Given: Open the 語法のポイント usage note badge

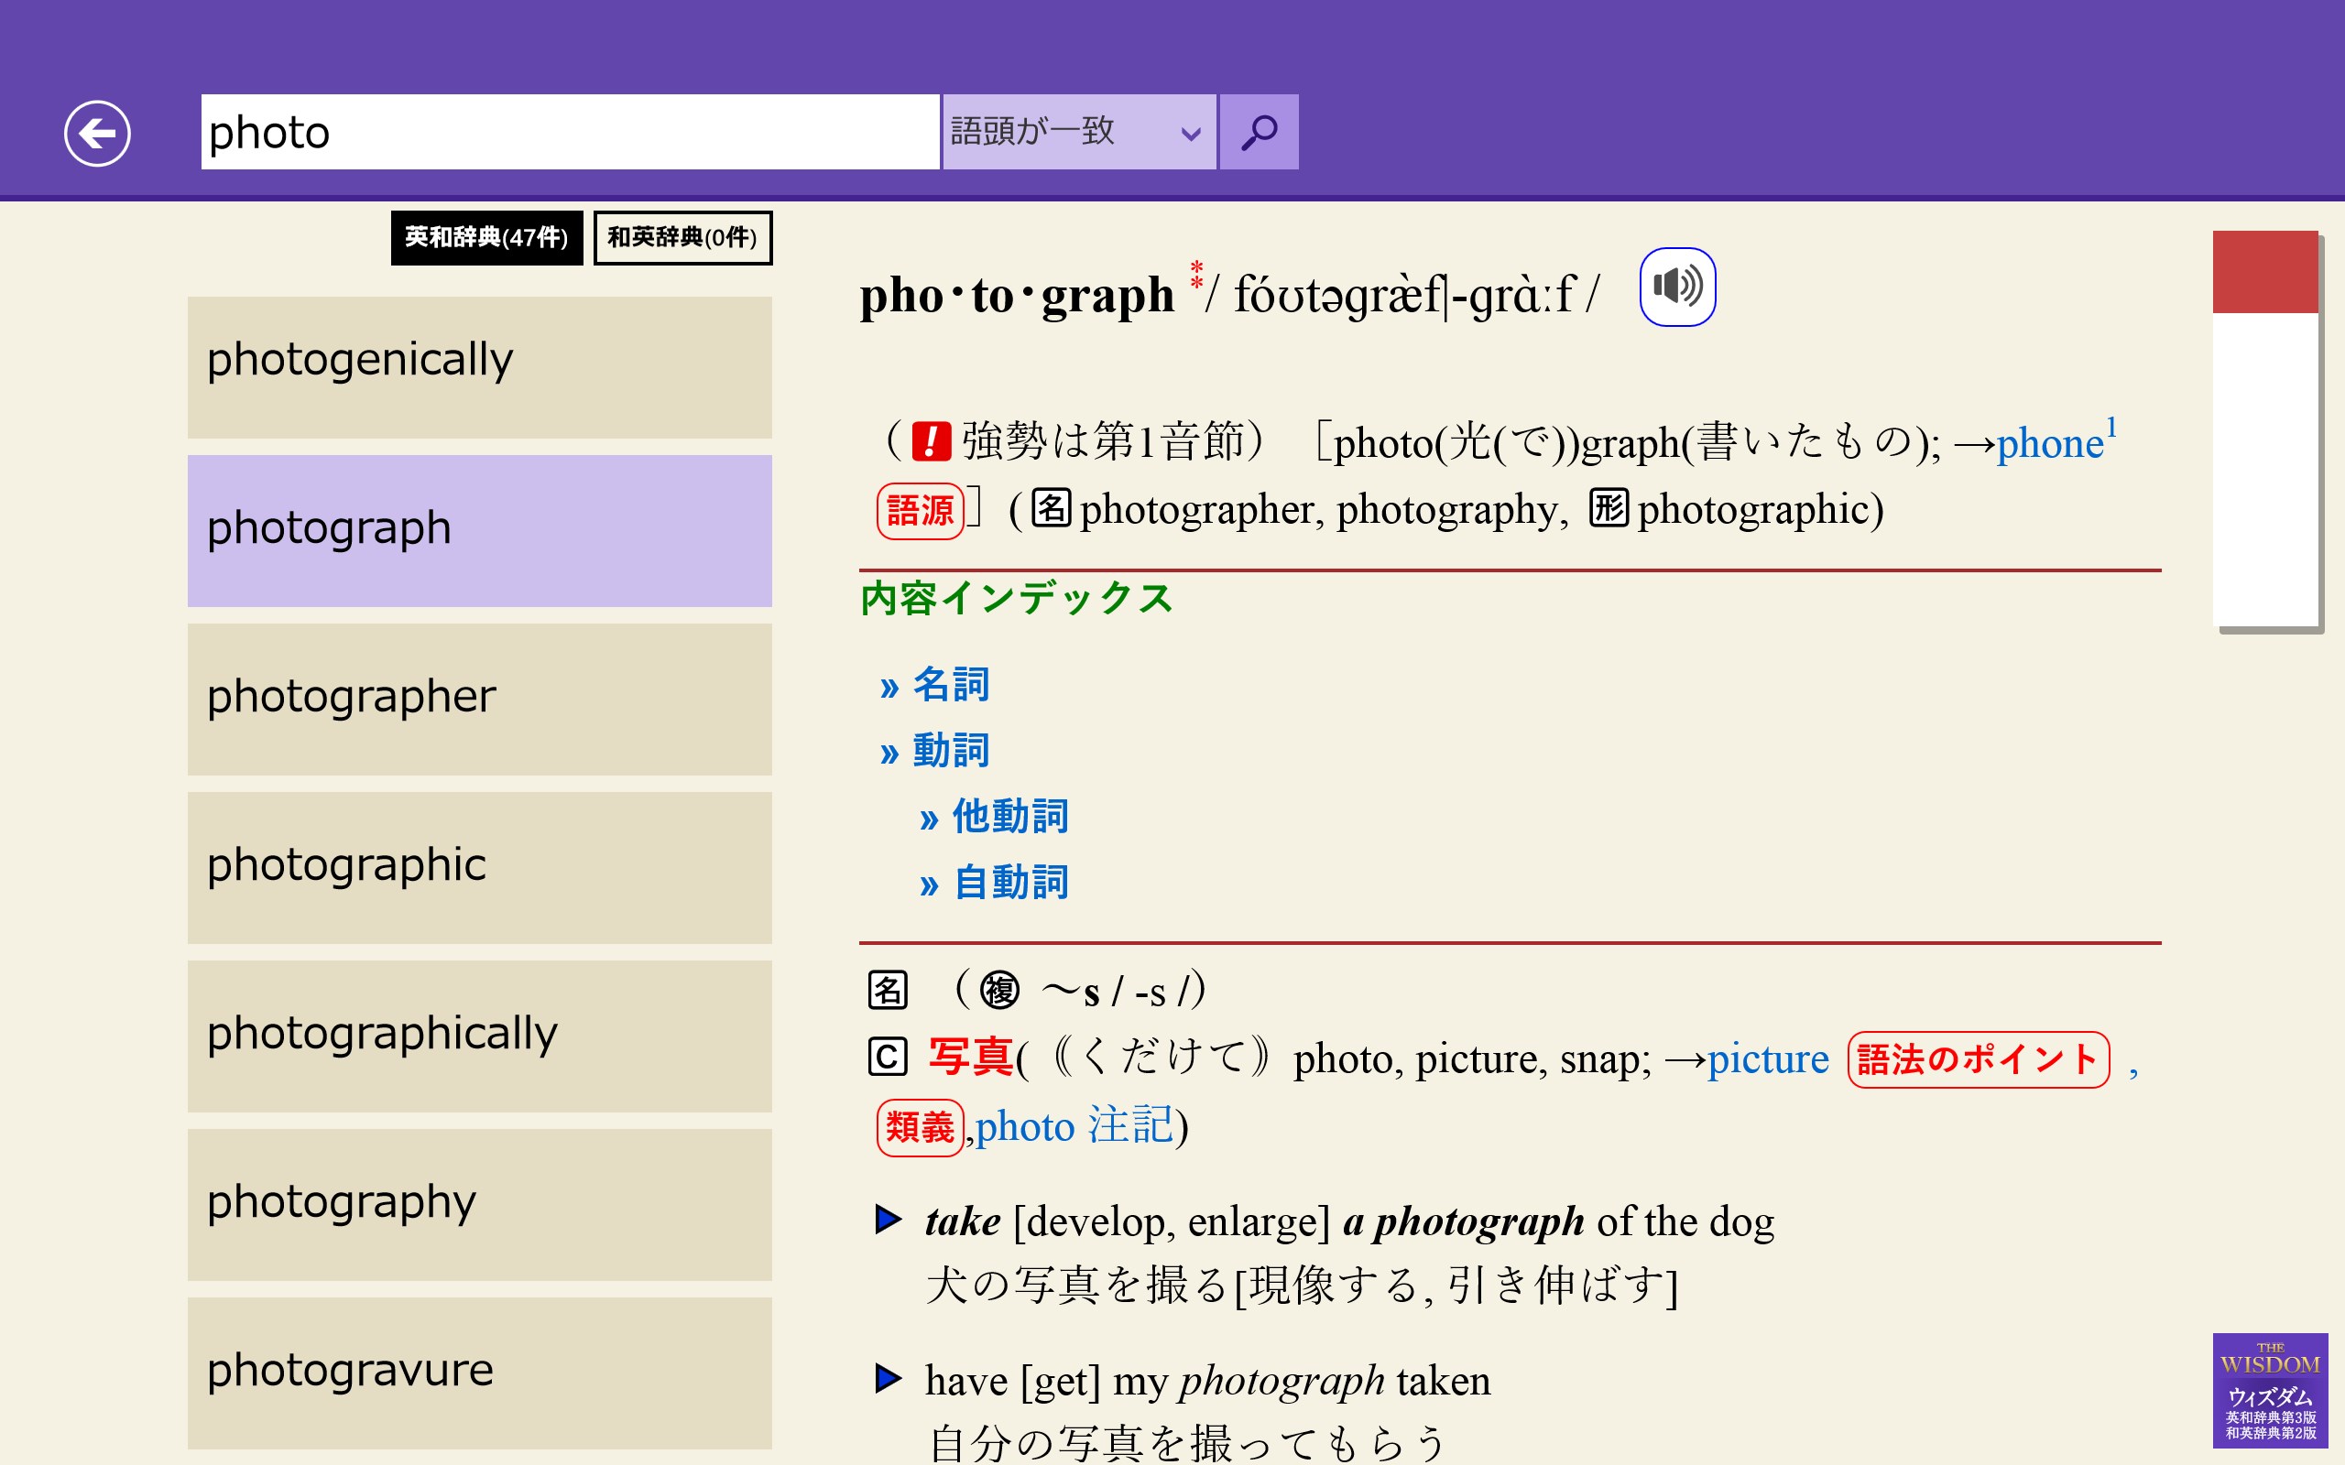Looking at the screenshot, I should click(1977, 1059).
